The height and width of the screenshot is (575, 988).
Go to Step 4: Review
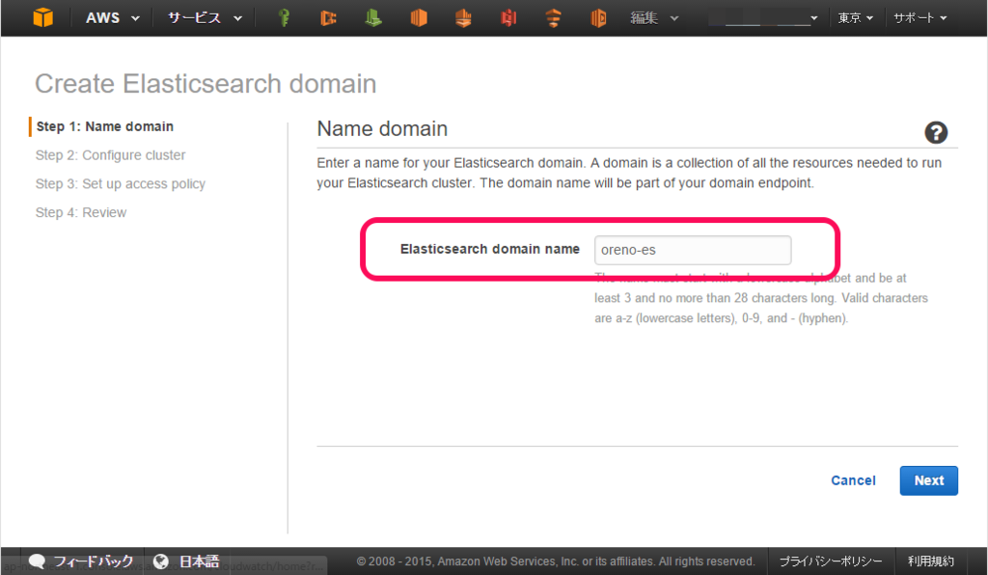81,213
